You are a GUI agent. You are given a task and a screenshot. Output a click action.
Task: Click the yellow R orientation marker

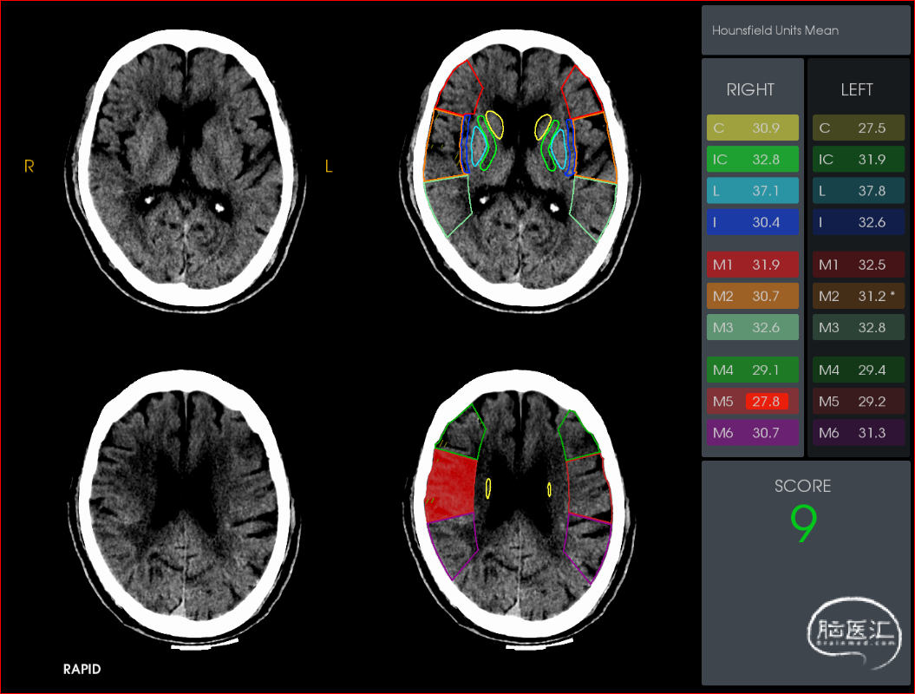(x=29, y=167)
